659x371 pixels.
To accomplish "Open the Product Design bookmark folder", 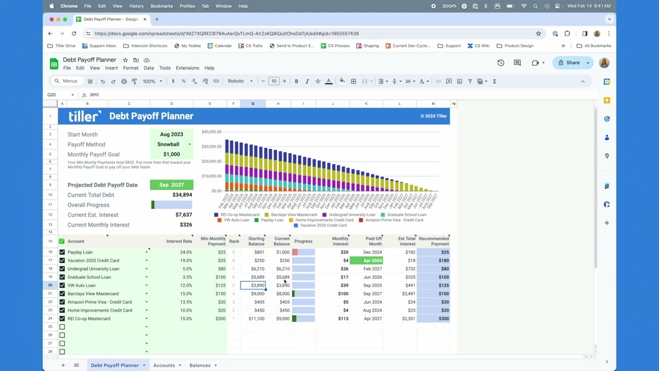I will click(515, 46).
